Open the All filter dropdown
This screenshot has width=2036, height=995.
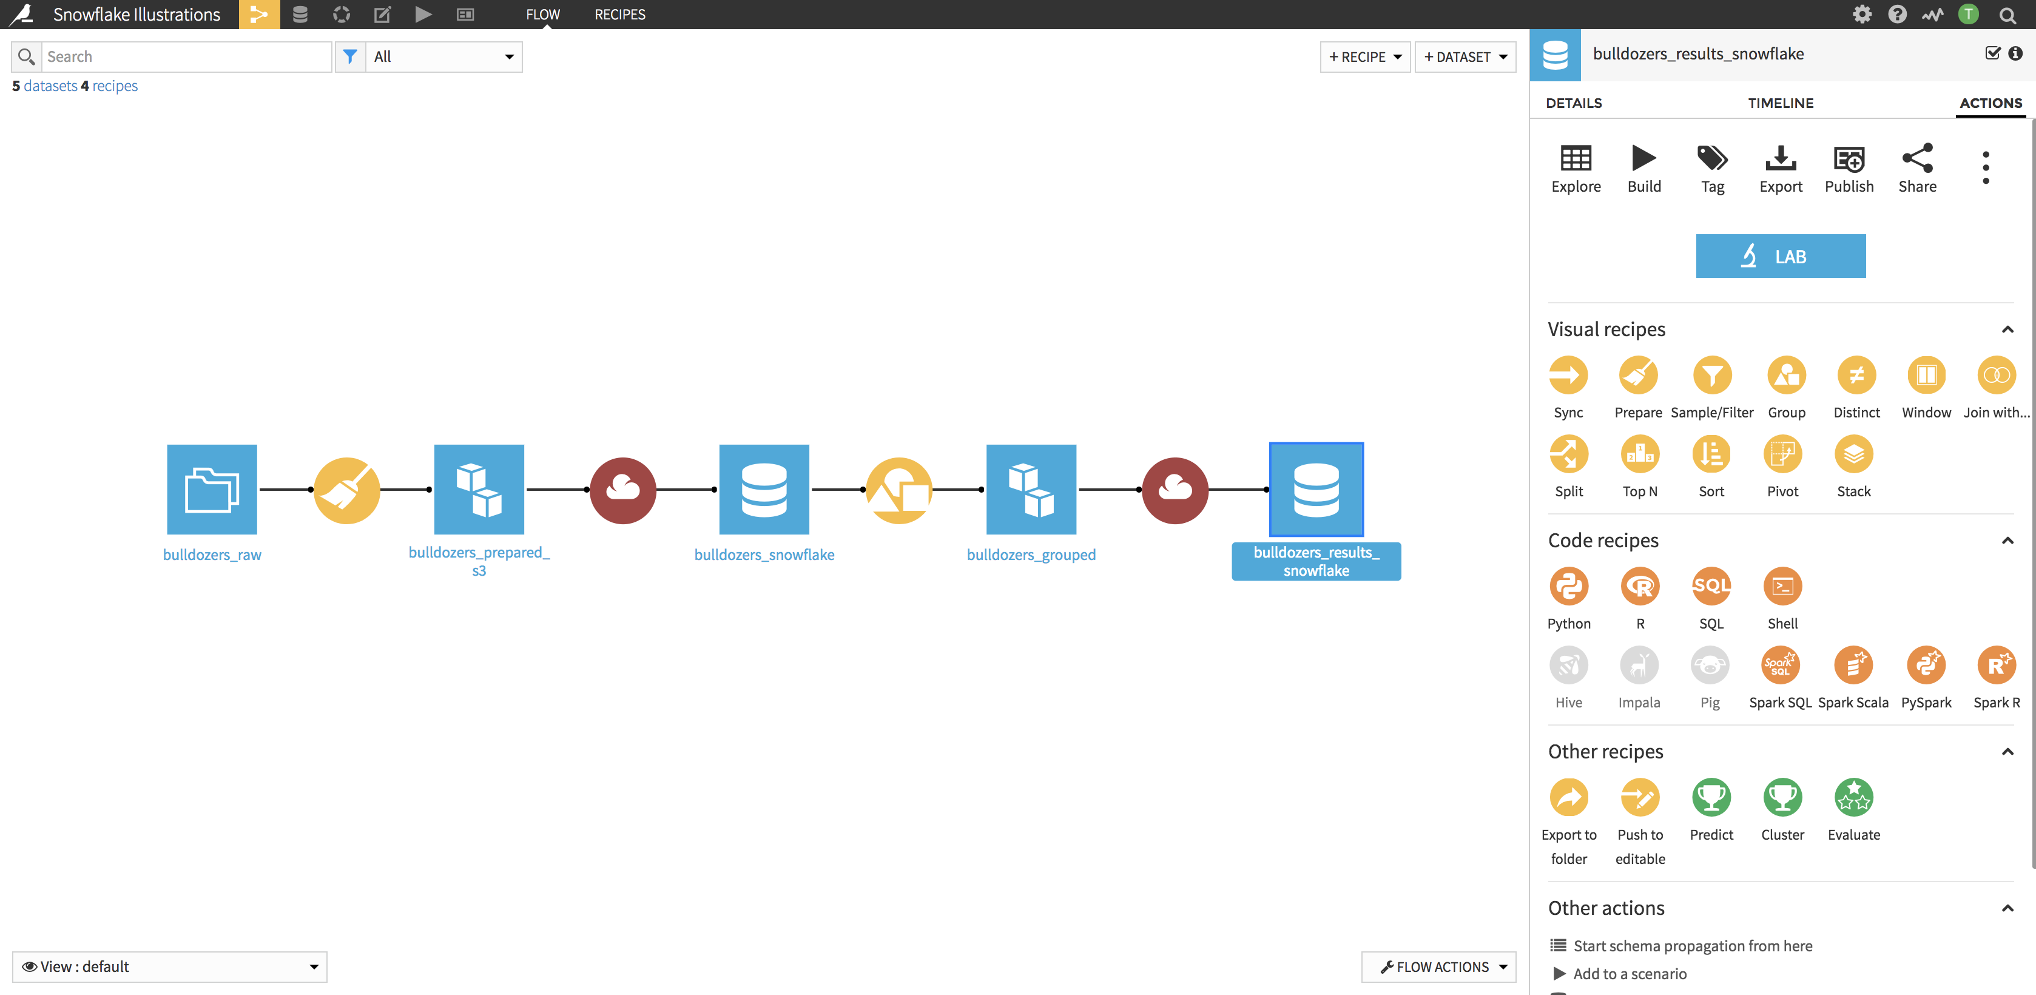(x=443, y=57)
